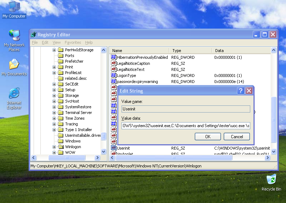
Task: Expand the Winlogon key
Action: tap(54, 147)
